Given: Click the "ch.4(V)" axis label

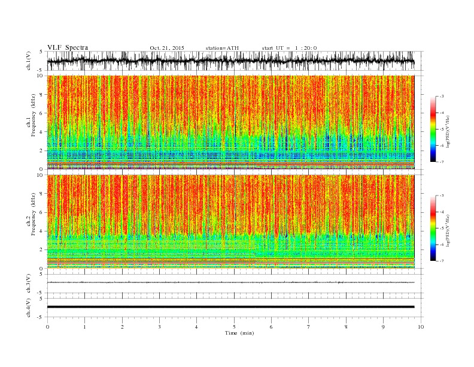Looking at the screenshot, I should coord(29,308).
